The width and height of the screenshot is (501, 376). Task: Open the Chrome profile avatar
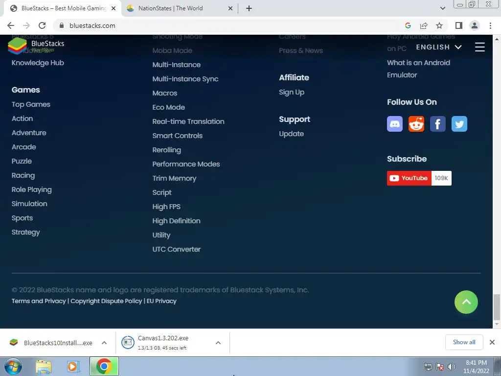point(475,25)
